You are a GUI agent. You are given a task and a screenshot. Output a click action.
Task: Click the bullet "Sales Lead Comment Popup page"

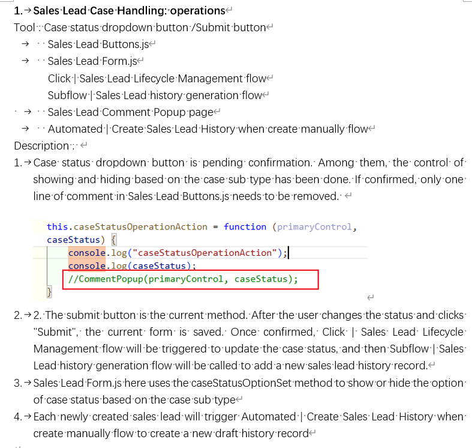[x=130, y=112]
